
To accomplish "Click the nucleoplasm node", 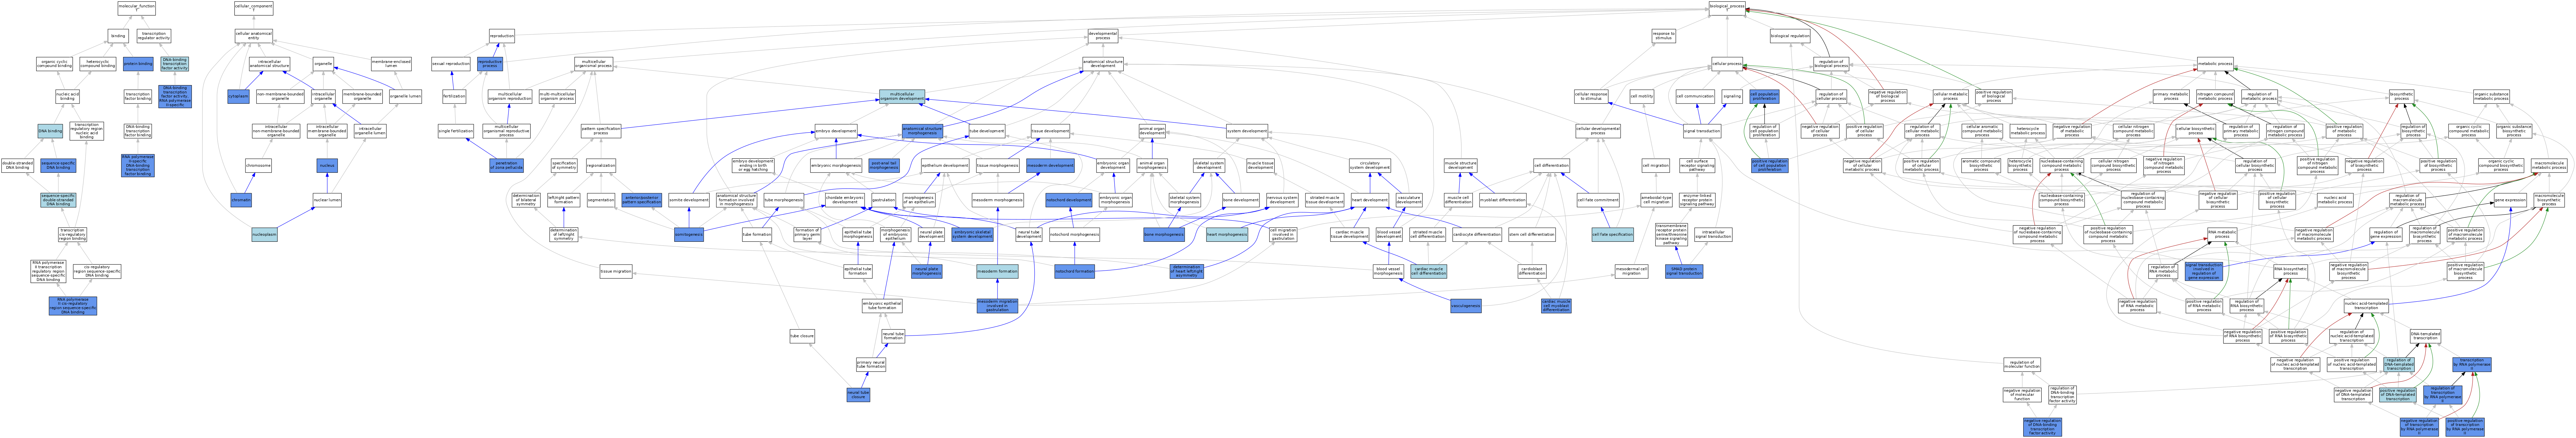I will point(264,234).
